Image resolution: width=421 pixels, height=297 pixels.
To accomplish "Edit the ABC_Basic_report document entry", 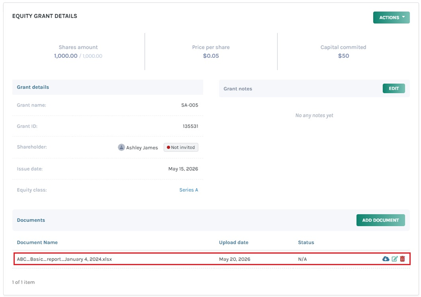I will pyautogui.click(x=395, y=259).
